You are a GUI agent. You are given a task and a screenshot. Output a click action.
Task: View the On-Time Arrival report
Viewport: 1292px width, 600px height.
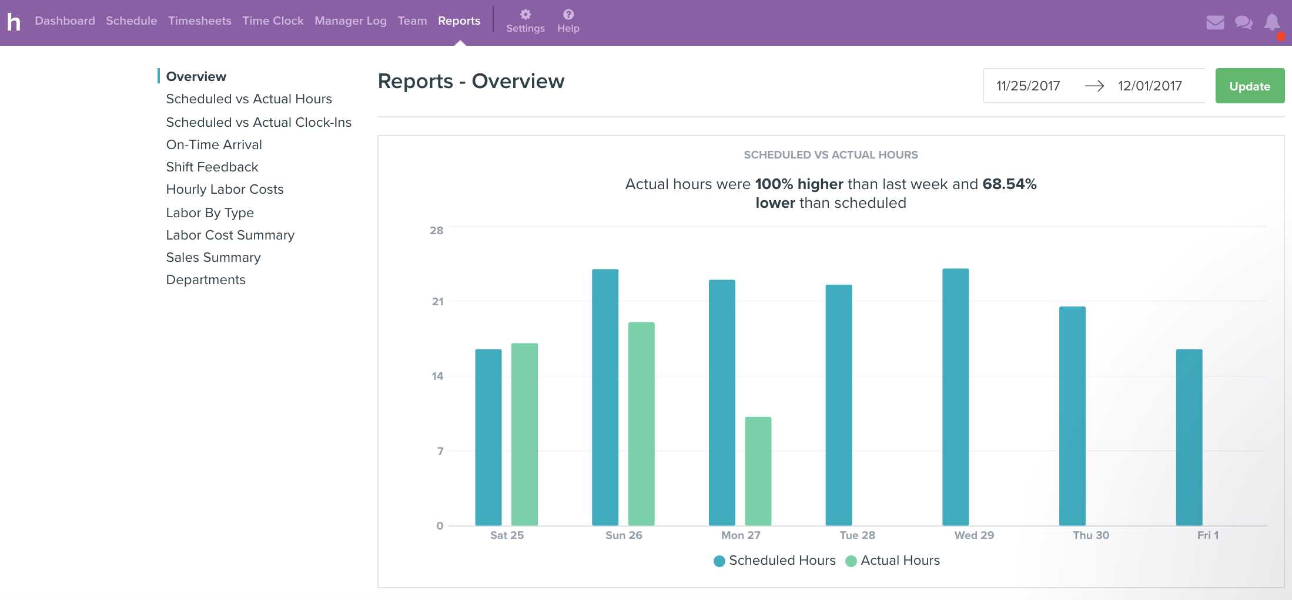pyautogui.click(x=214, y=145)
